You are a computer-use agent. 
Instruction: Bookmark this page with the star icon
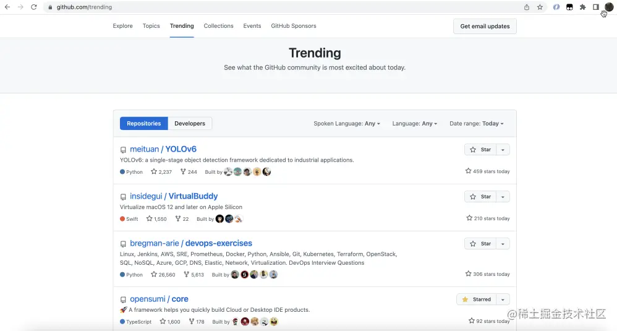(540, 7)
